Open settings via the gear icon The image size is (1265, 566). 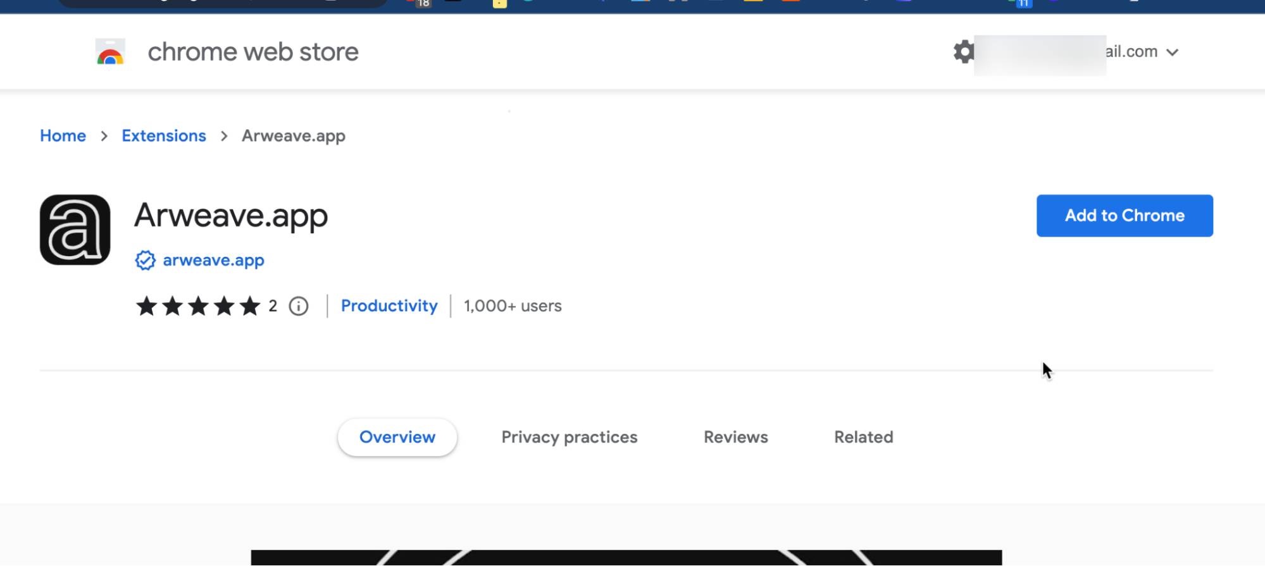963,52
